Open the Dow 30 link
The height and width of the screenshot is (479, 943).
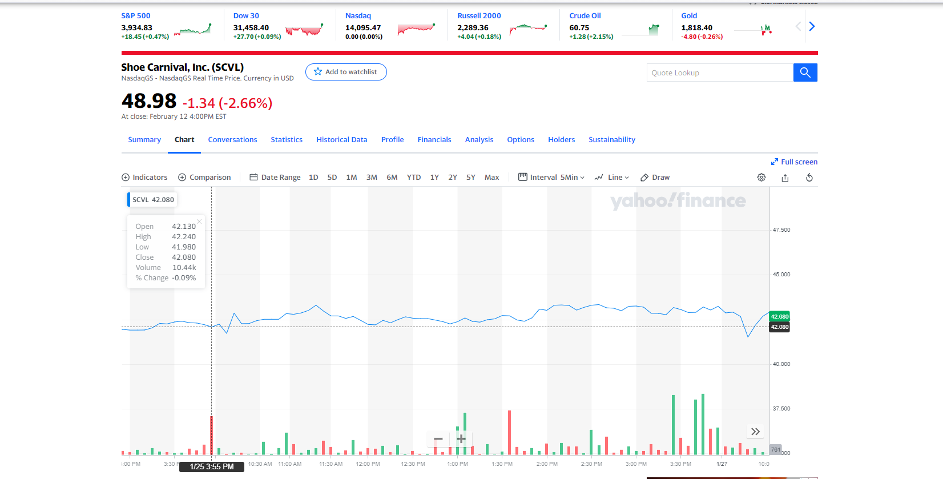246,16
